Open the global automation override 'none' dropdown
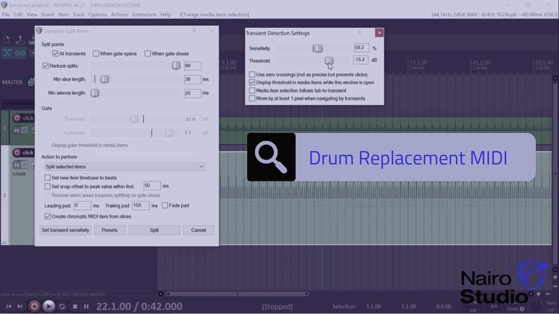 pyautogui.click(x=515, y=309)
